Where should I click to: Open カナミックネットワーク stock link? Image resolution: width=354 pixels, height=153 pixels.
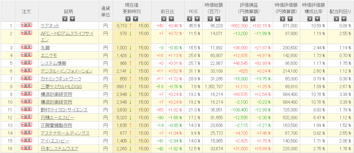(x=61, y=79)
